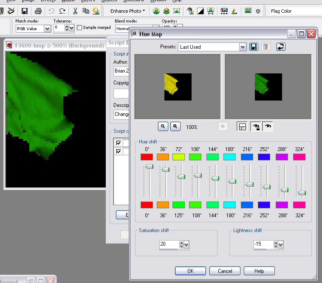
Task: Zoom in the Hue Map preview
Action: [x=175, y=126]
